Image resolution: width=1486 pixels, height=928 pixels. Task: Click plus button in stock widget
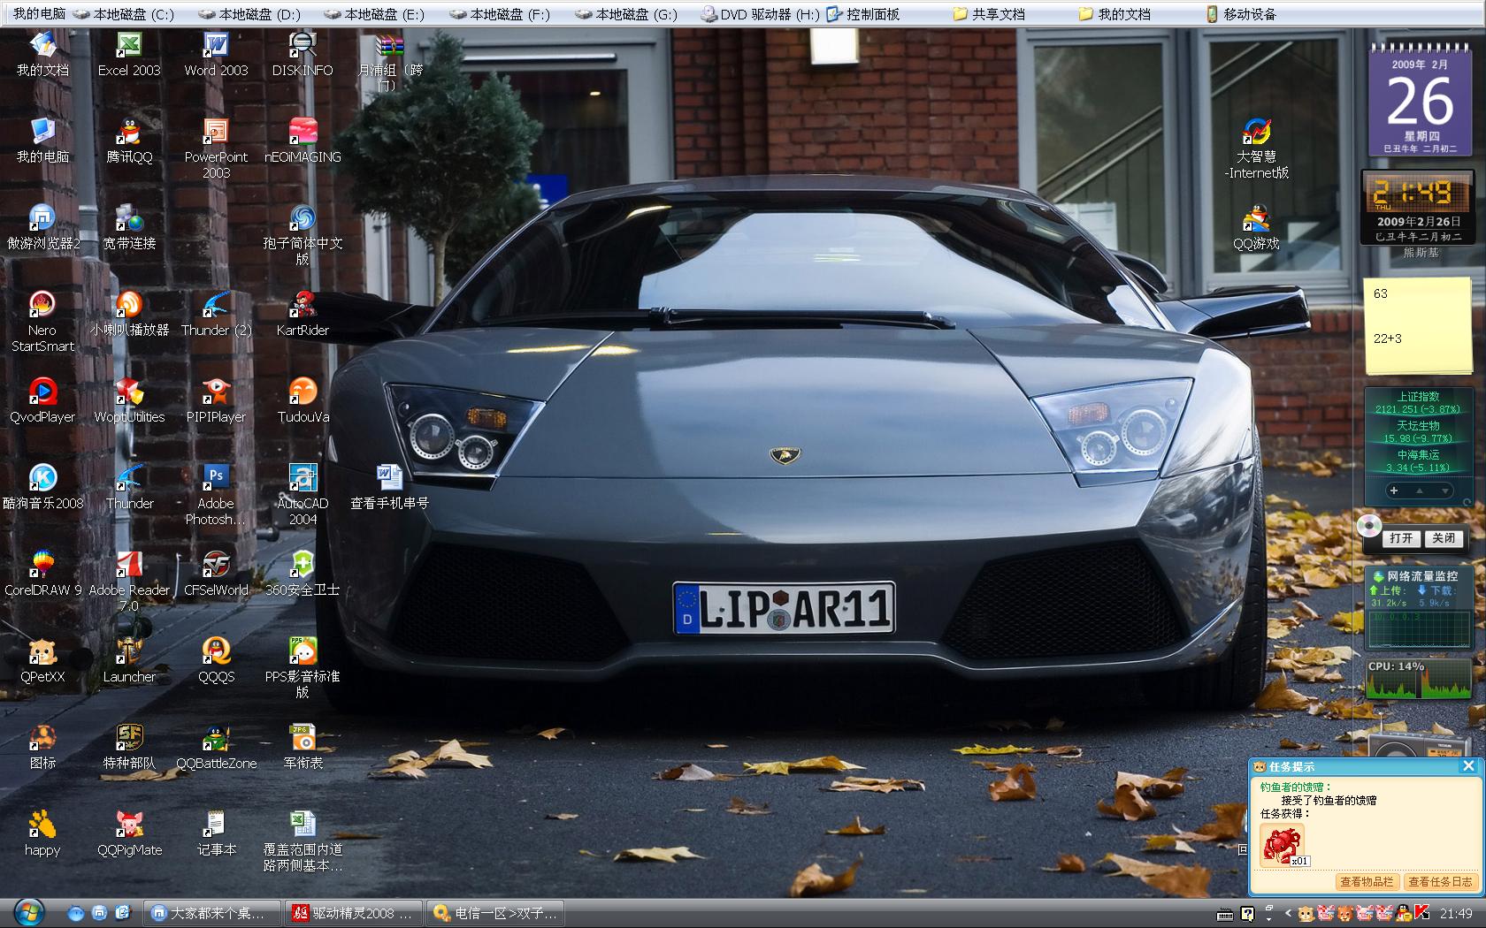pos(1394,491)
